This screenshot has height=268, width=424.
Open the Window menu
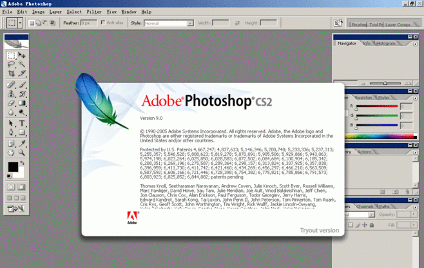[129, 12]
